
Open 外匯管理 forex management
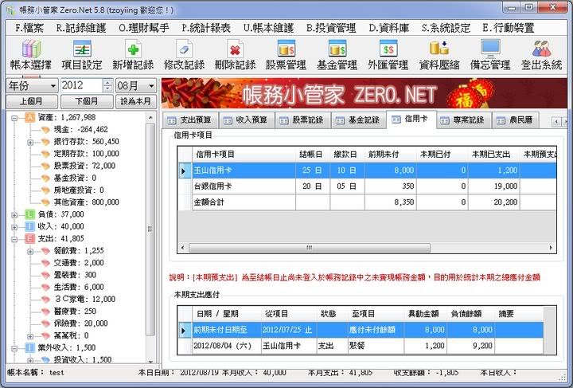388,55
